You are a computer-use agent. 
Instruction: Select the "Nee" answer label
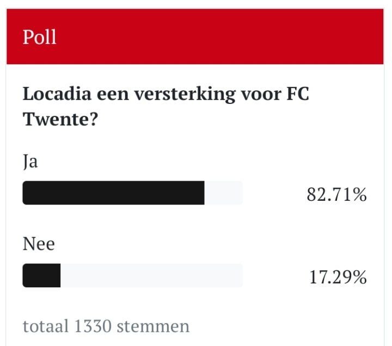(x=39, y=244)
